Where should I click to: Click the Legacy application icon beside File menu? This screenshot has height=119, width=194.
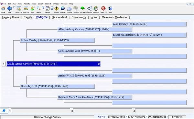(2, 4)
